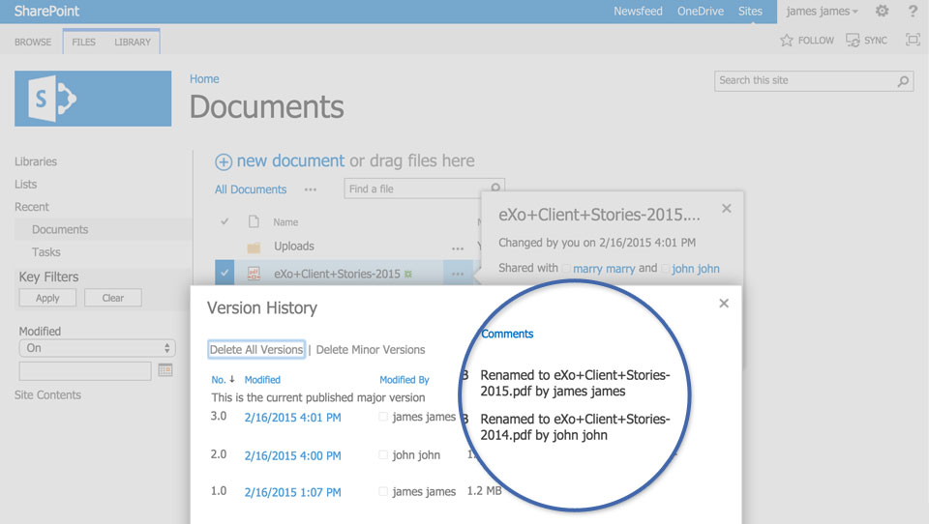This screenshot has height=524, width=929.
Task: Open the james james user dropdown
Action: tap(822, 12)
